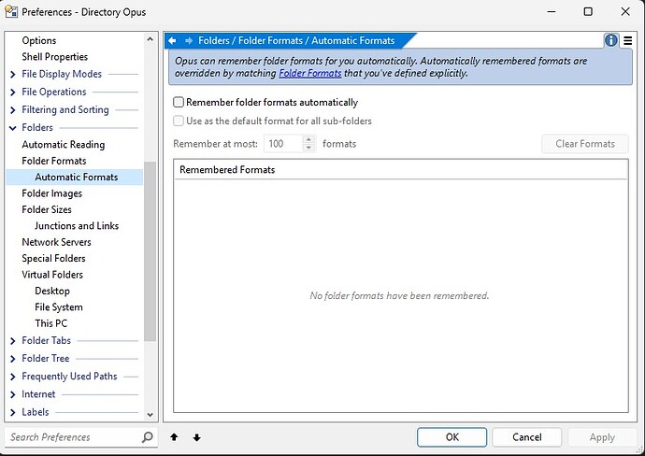The image size is (645, 456).
Task: Expand File Operations section
Action: (12, 93)
